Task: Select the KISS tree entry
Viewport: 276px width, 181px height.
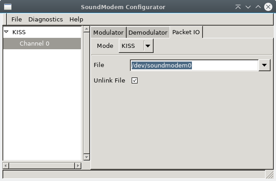Action: [x=19, y=32]
